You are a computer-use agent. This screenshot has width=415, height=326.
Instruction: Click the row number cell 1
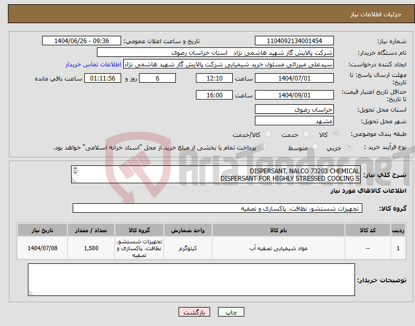point(398,248)
